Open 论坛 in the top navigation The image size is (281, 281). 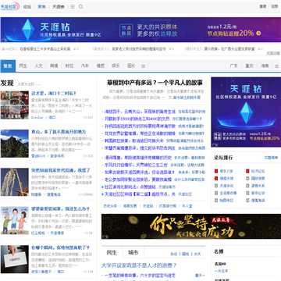coord(27,7)
